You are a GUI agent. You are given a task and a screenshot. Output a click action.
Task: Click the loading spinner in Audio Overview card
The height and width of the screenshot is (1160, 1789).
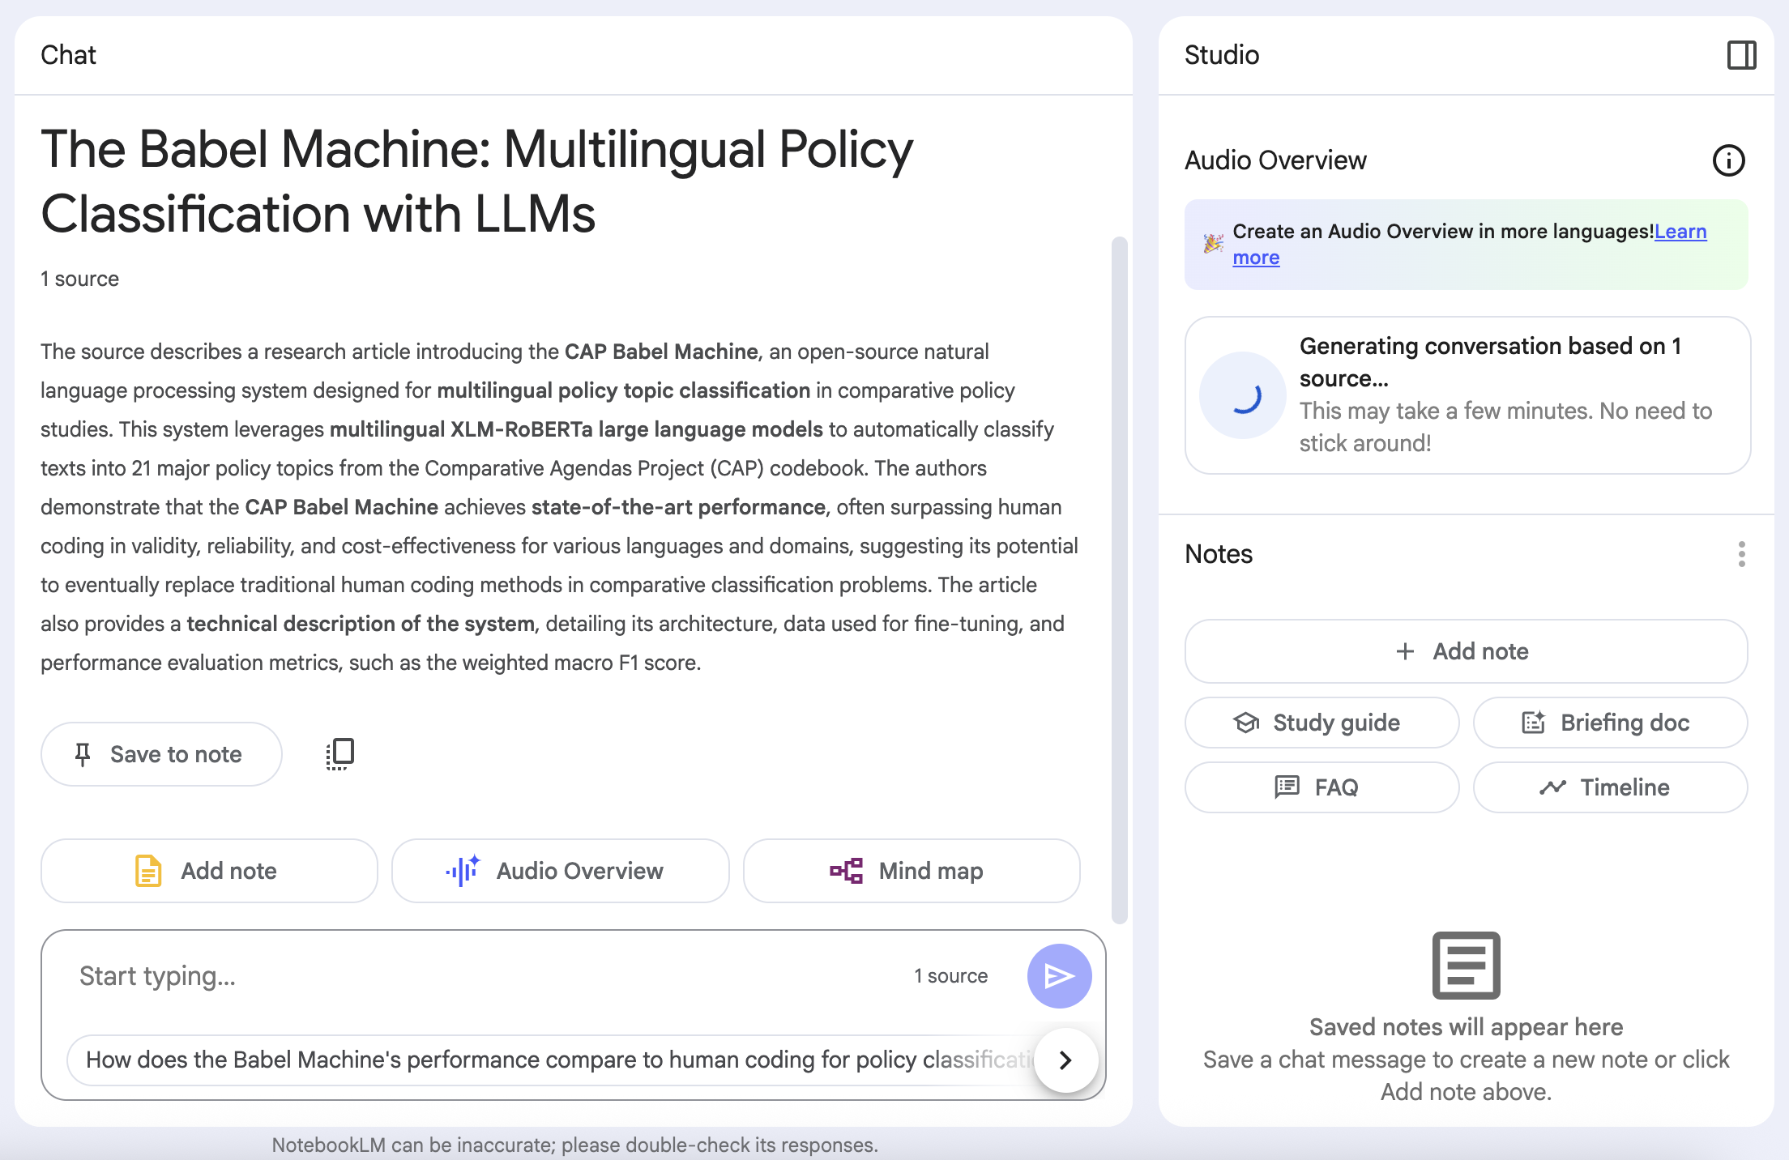click(x=1243, y=395)
